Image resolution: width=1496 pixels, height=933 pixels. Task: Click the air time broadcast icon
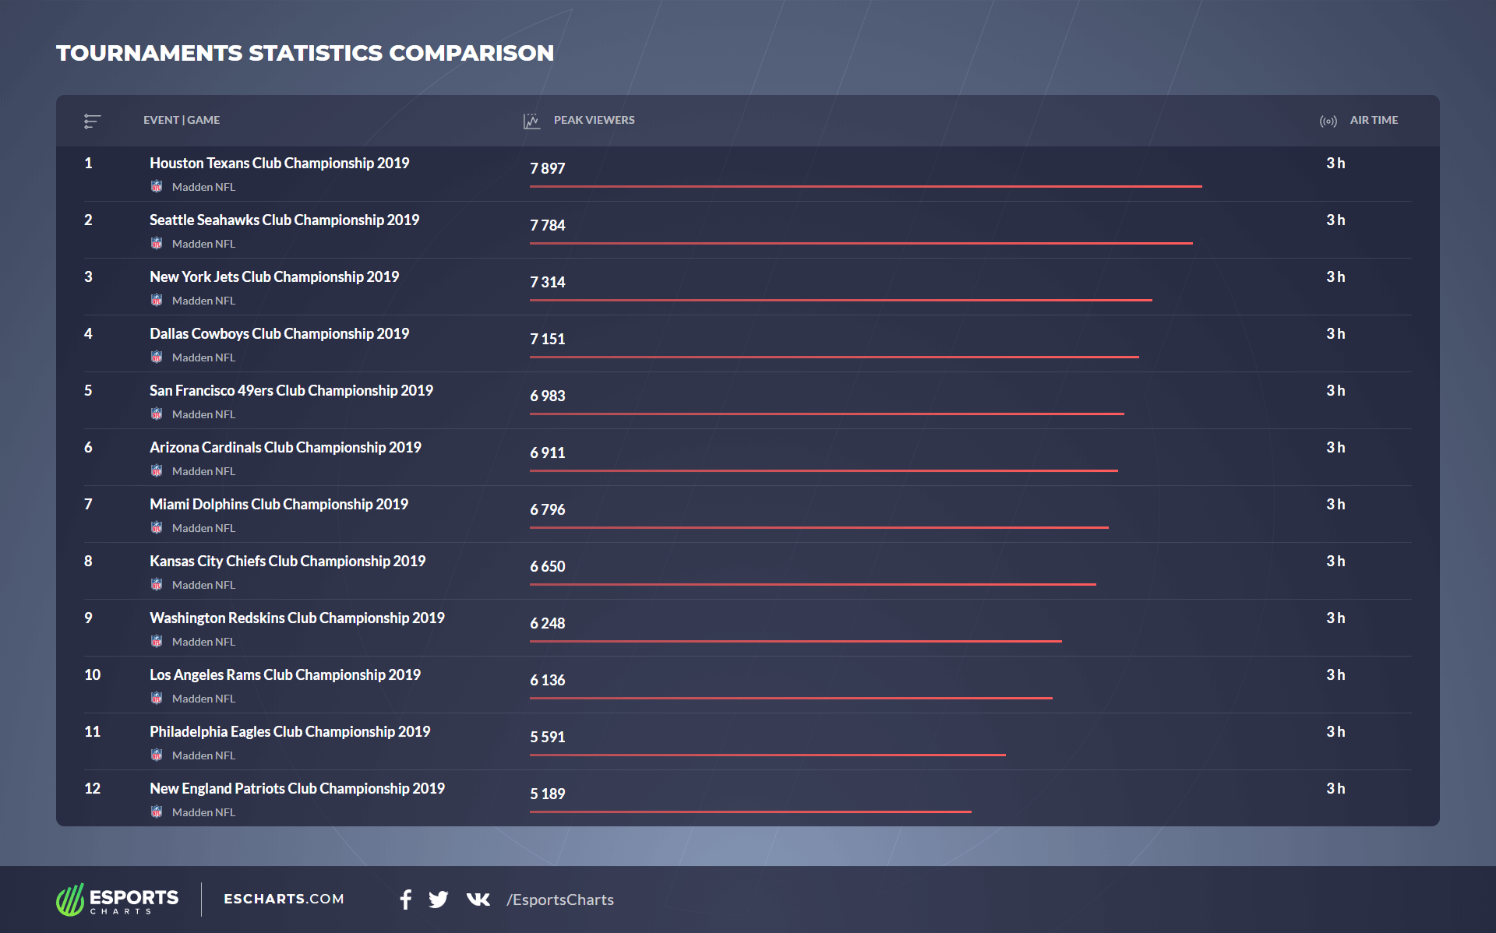point(1328,121)
